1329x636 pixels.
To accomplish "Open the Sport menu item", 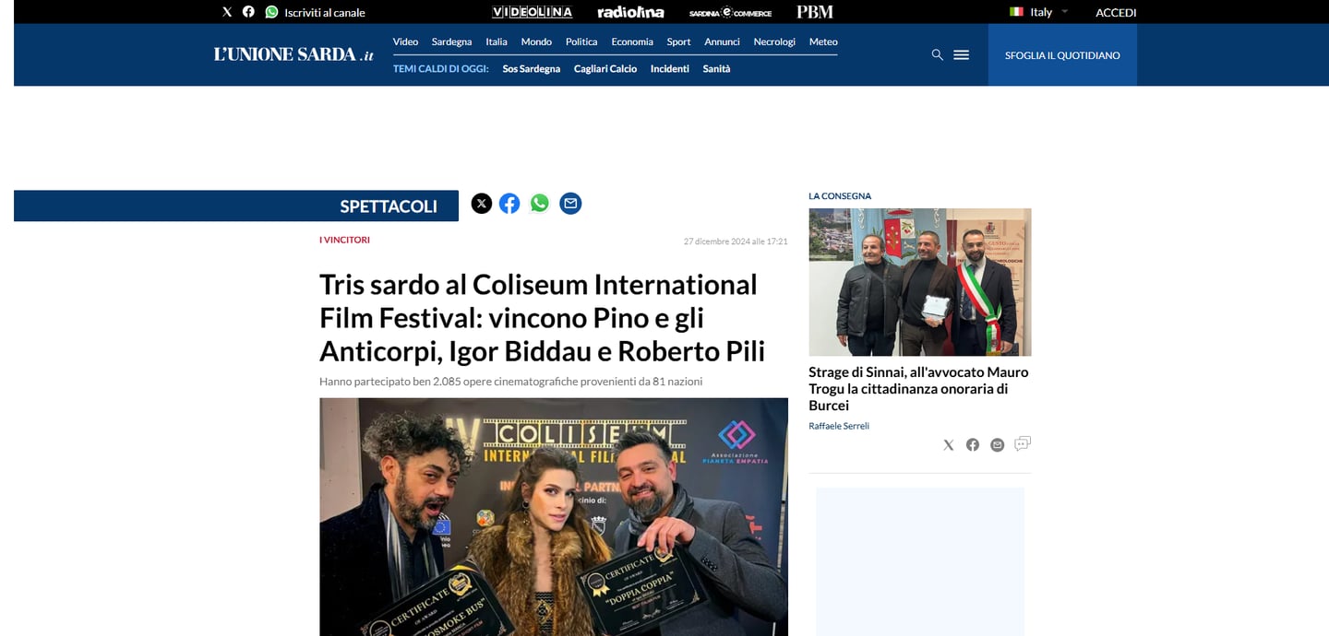I will point(678,41).
